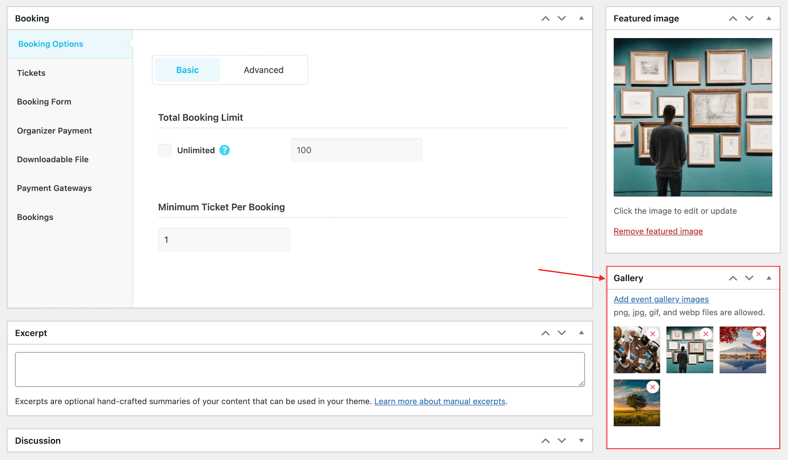Screen dimensions: 788x460
Task: Move Featured image panel down
Action: [749, 18]
